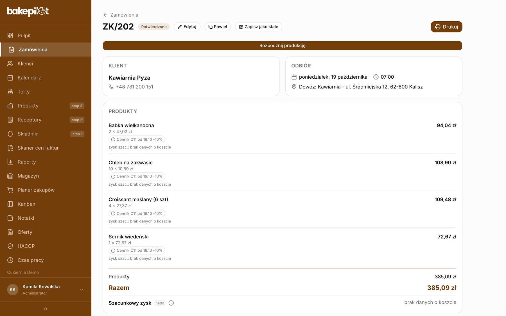Click the Produkty sidebar icon
The height and width of the screenshot is (316, 506).
click(x=10, y=106)
